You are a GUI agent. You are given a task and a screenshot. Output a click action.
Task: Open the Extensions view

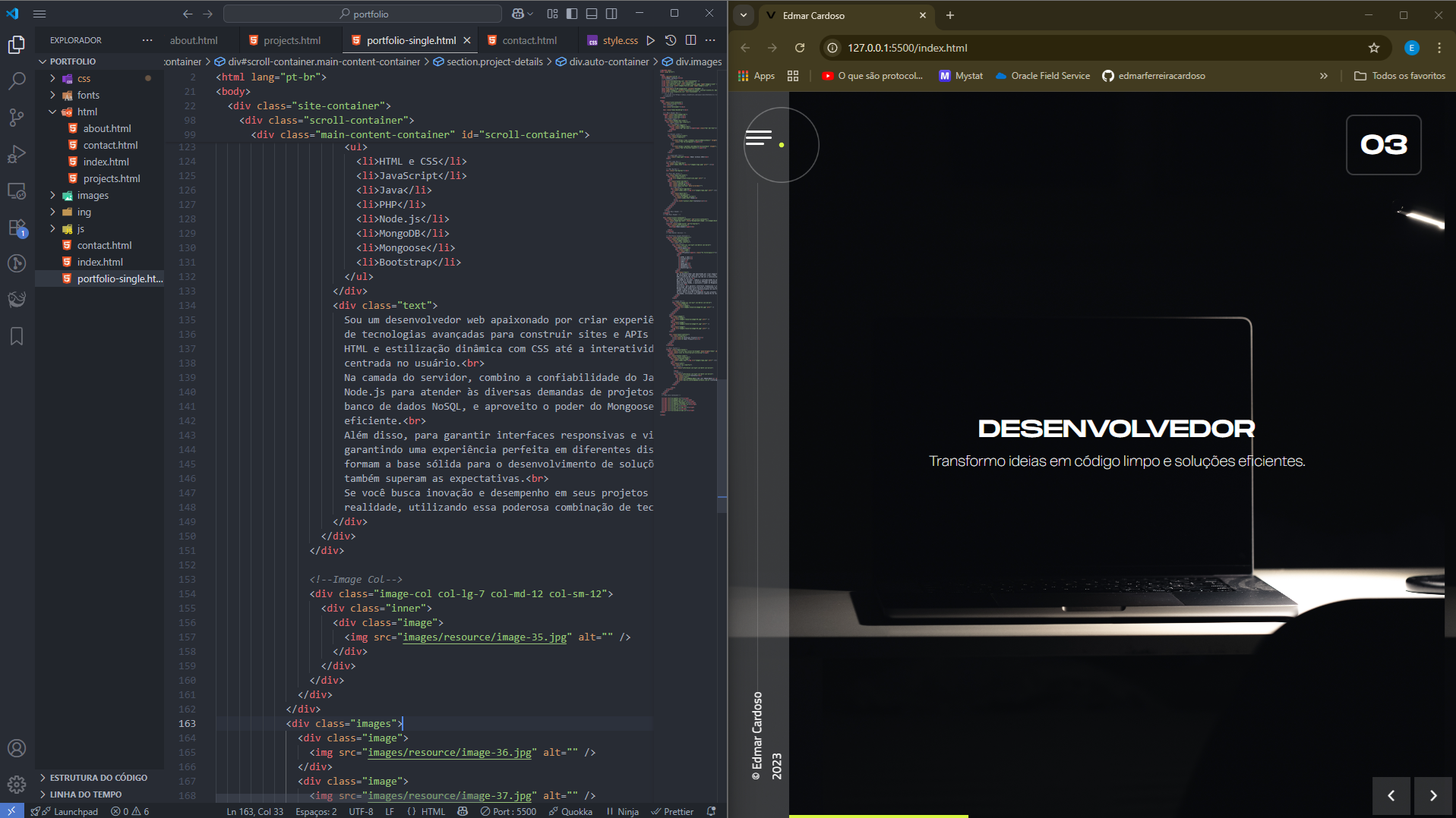coord(17,228)
